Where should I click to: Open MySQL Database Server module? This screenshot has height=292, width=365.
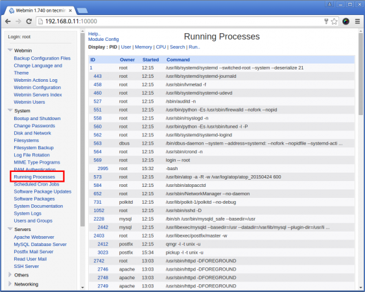pyautogui.click(x=40, y=245)
